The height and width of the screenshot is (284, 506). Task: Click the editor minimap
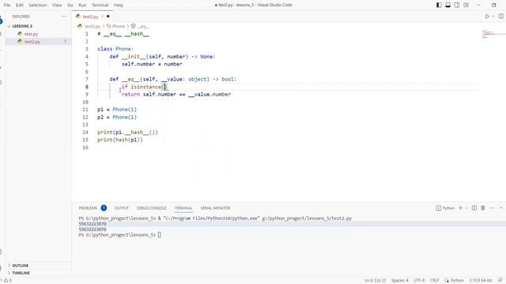click(x=493, y=34)
